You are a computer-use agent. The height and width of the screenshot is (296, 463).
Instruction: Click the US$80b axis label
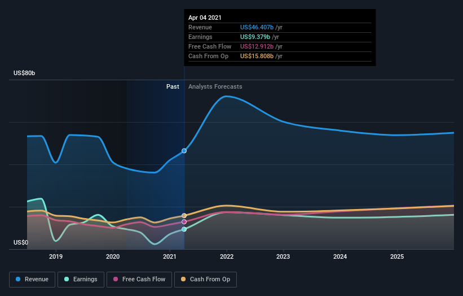point(24,73)
